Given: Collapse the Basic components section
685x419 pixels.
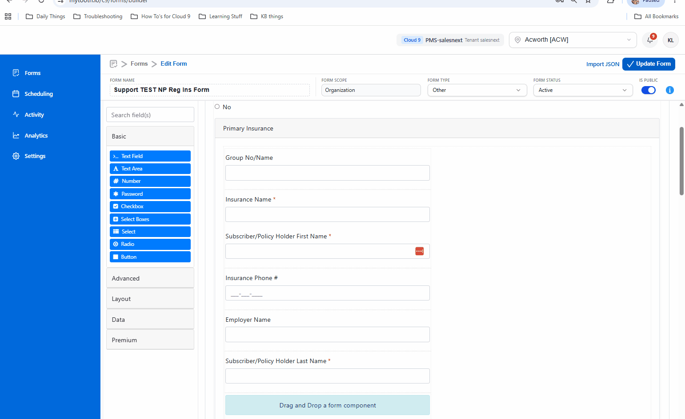Looking at the screenshot, I should click(x=150, y=136).
